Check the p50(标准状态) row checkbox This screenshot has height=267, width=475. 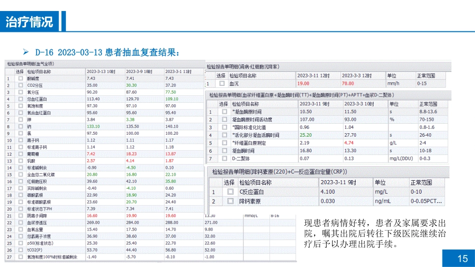point(20,243)
